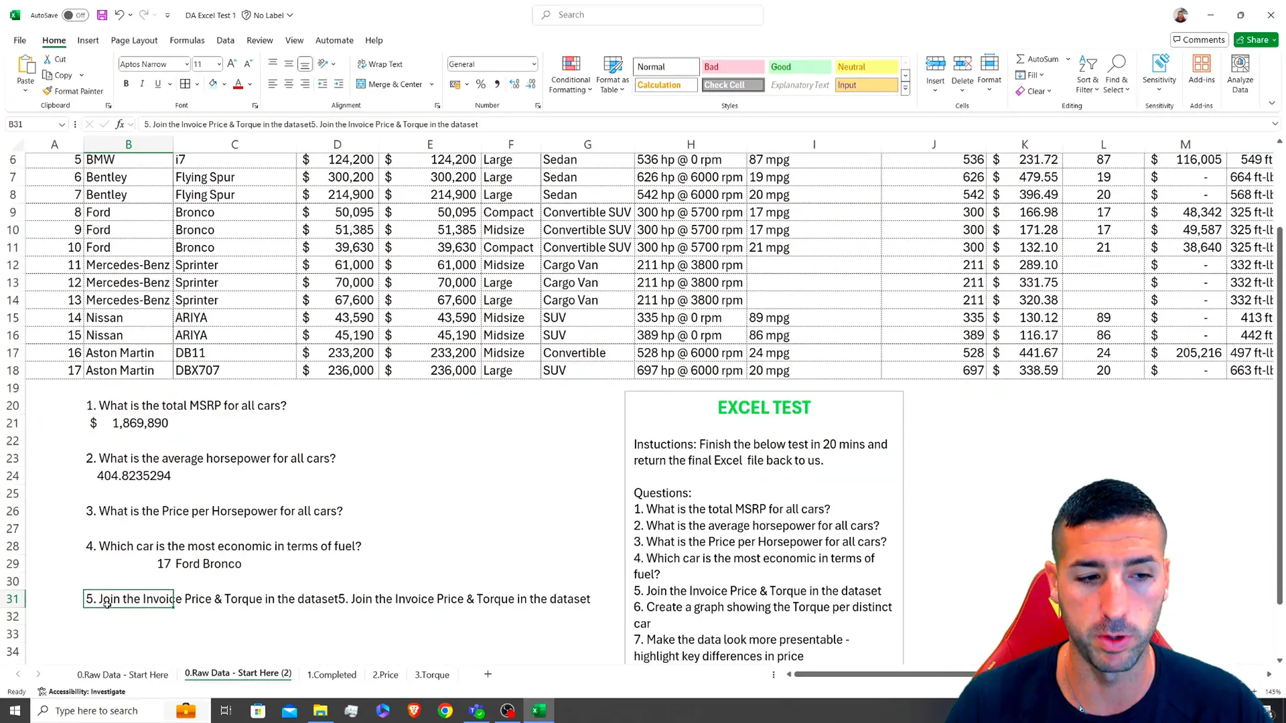Click Accessibility: Investigate in status bar
Image resolution: width=1286 pixels, height=723 pixels.
82,692
